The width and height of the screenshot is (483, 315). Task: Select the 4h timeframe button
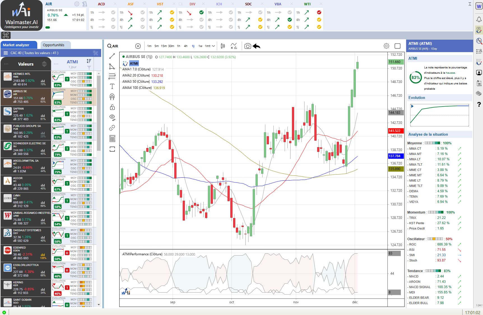185,46
